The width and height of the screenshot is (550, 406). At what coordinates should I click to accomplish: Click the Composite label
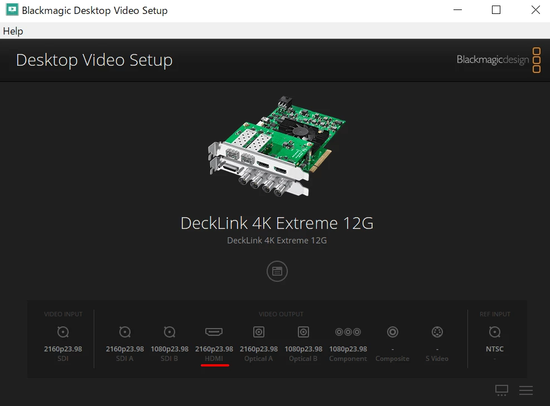(x=393, y=359)
